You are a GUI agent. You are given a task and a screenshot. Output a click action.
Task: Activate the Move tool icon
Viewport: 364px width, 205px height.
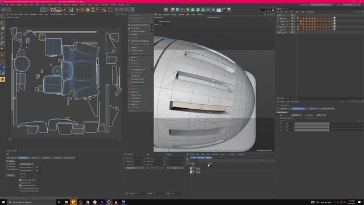(77, 10)
